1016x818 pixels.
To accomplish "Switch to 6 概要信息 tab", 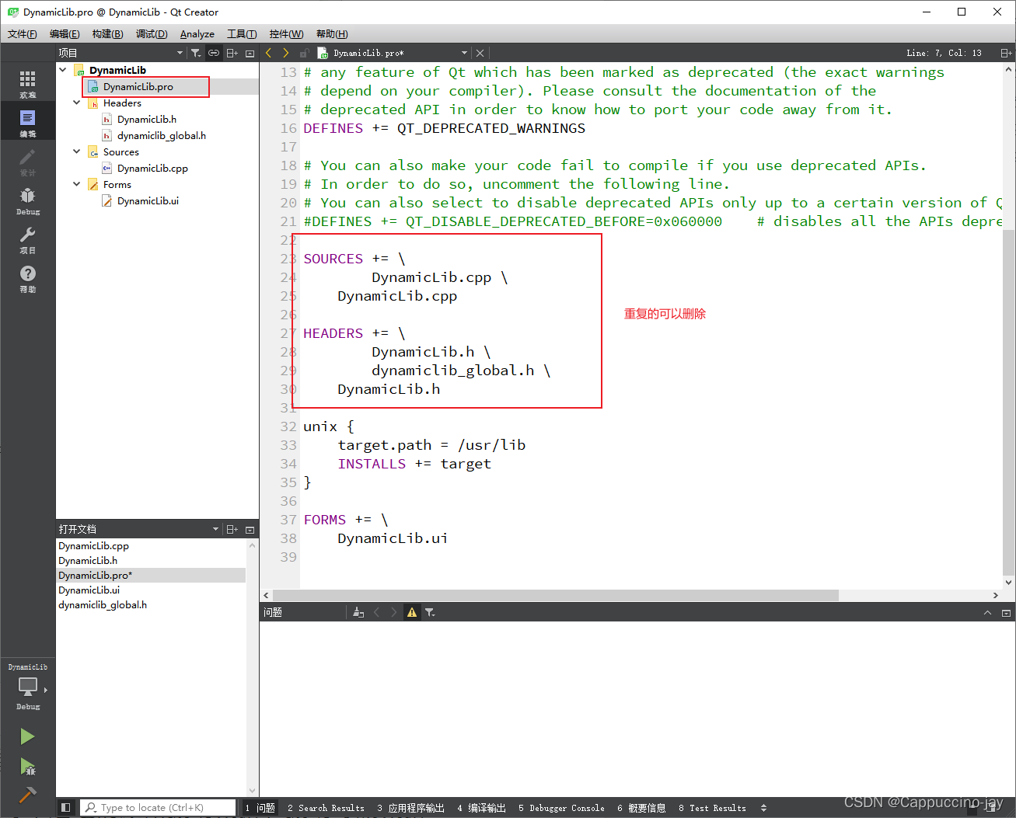I will 641,808.
